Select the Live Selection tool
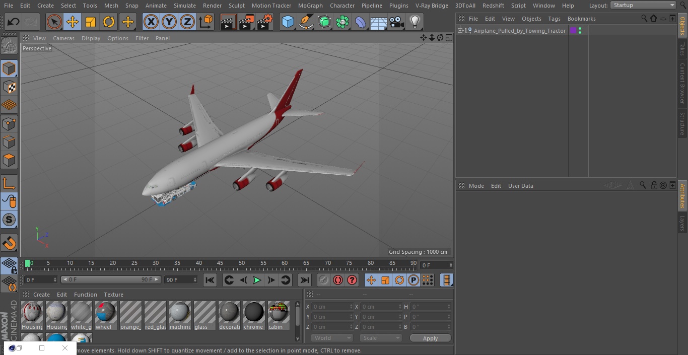688x355 pixels. pos(54,22)
